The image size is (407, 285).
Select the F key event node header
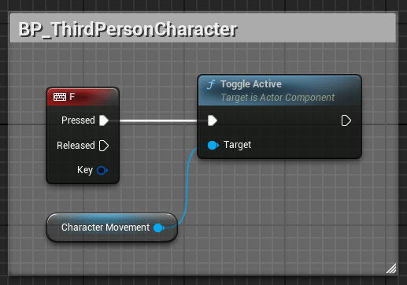click(83, 97)
